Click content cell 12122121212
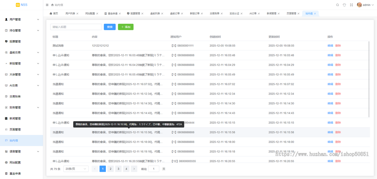 click(x=100, y=46)
